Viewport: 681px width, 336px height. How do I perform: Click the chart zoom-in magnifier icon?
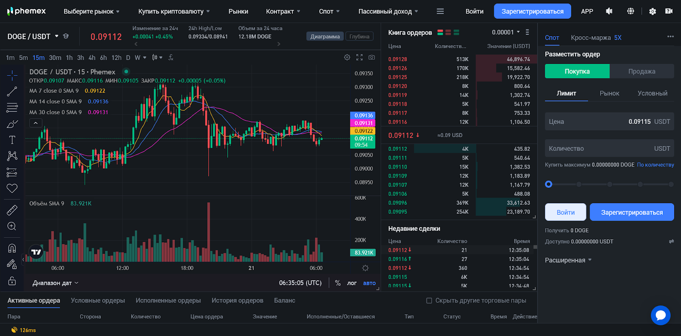tap(12, 227)
